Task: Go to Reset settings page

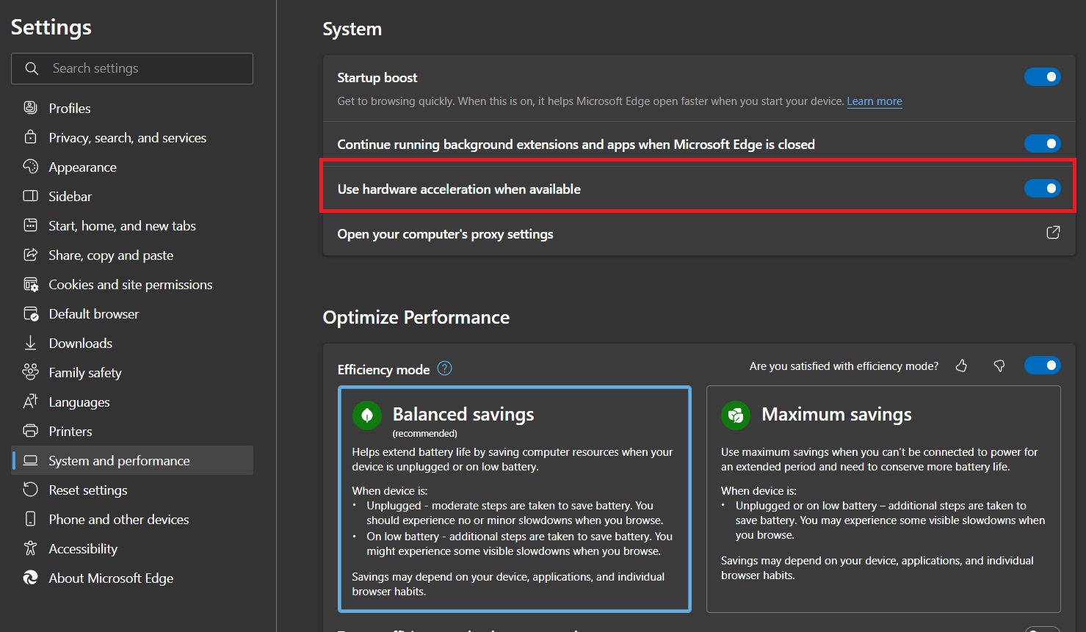Action: (x=132, y=490)
